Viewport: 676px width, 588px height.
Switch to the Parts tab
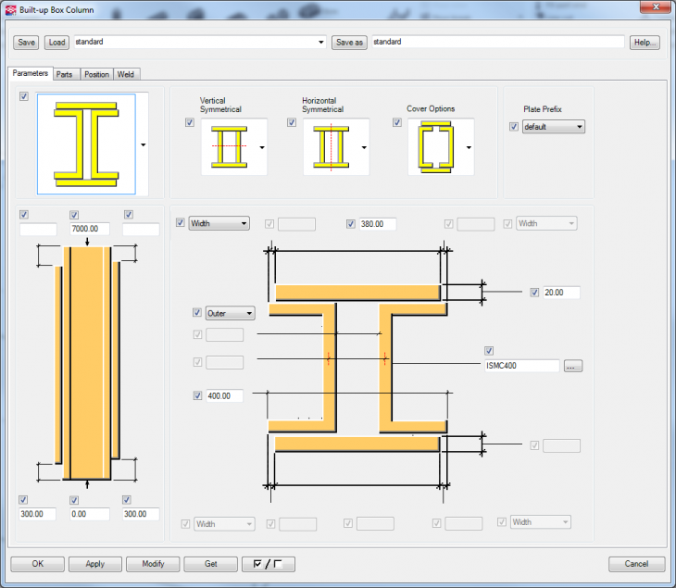pos(64,74)
